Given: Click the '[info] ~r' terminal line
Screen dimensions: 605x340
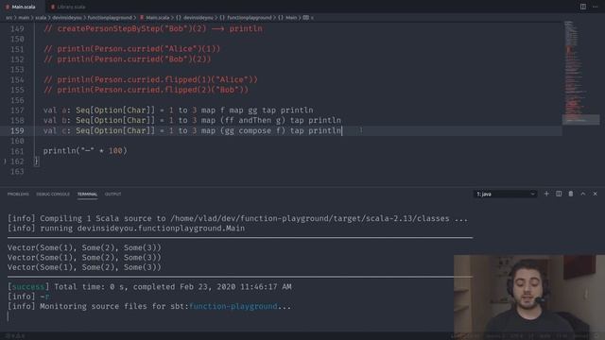Looking at the screenshot, I should pyautogui.click(x=28, y=297).
